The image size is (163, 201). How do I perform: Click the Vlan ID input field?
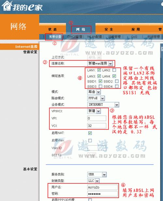97,148
